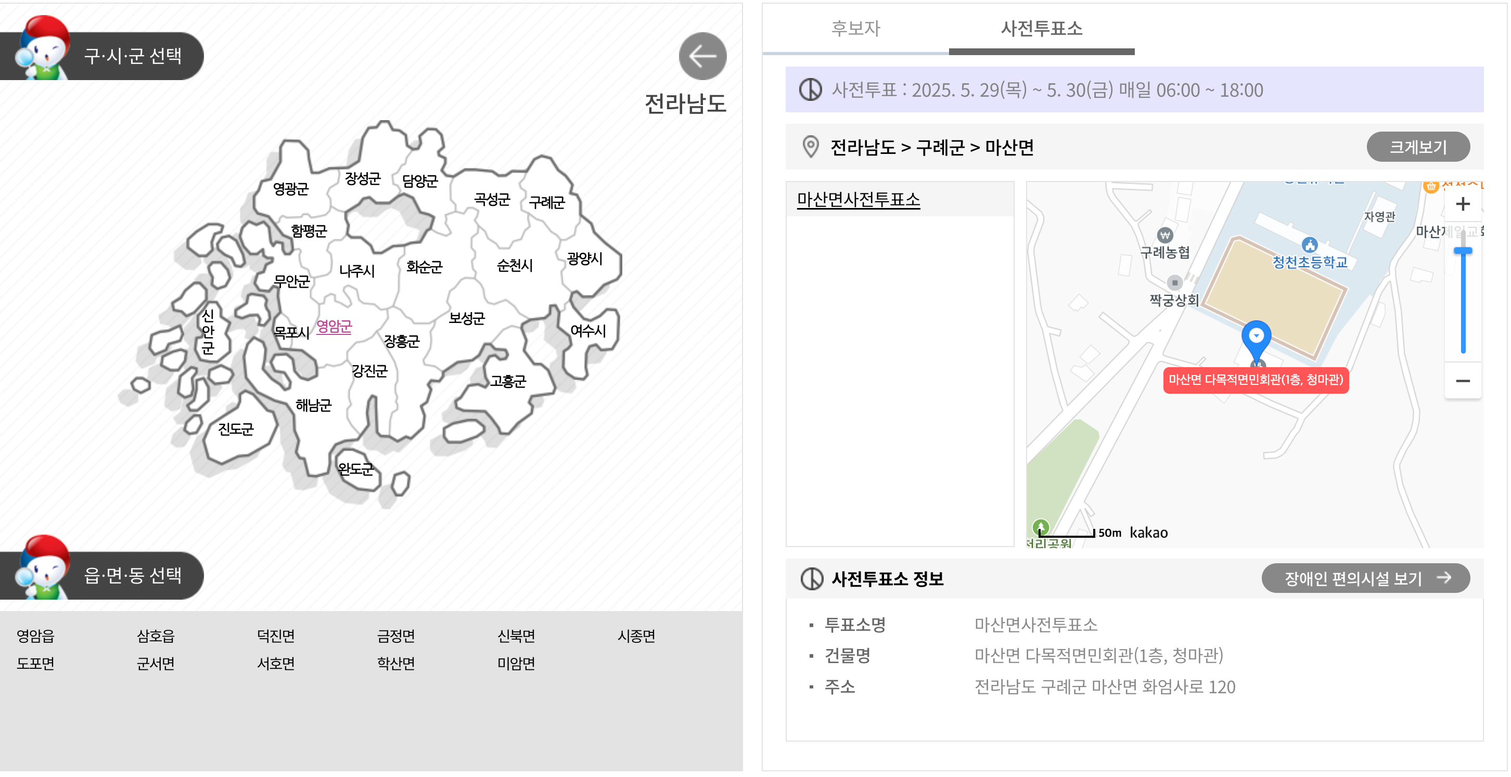Select 보성군 on the map

(x=467, y=318)
